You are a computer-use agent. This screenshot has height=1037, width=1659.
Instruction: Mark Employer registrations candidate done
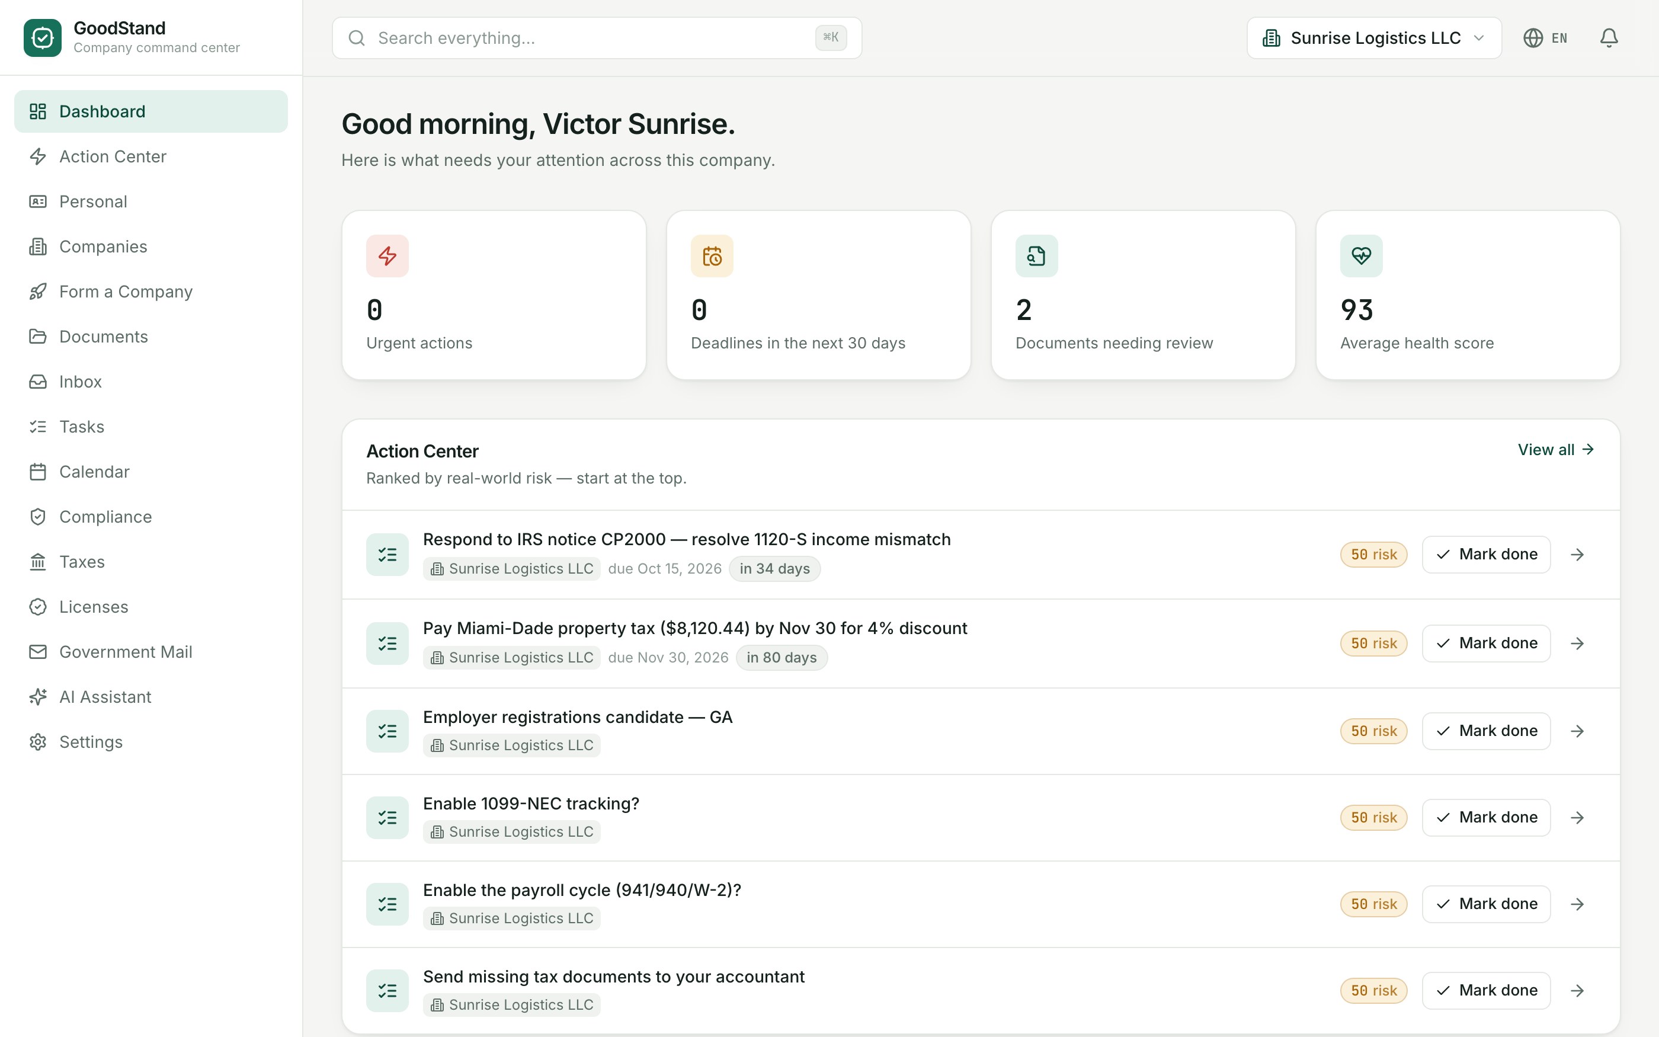pyautogui.click(x=1486, y=731)
